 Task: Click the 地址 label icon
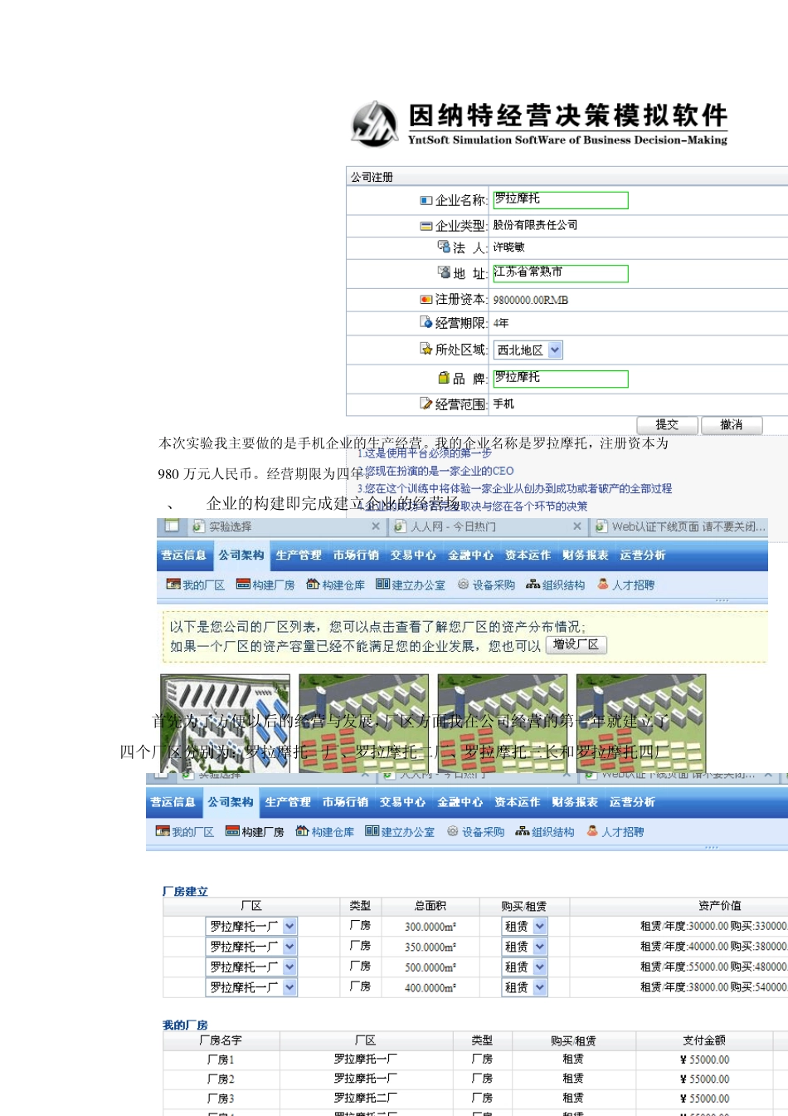pyautogui.click(x=444, y=272)
